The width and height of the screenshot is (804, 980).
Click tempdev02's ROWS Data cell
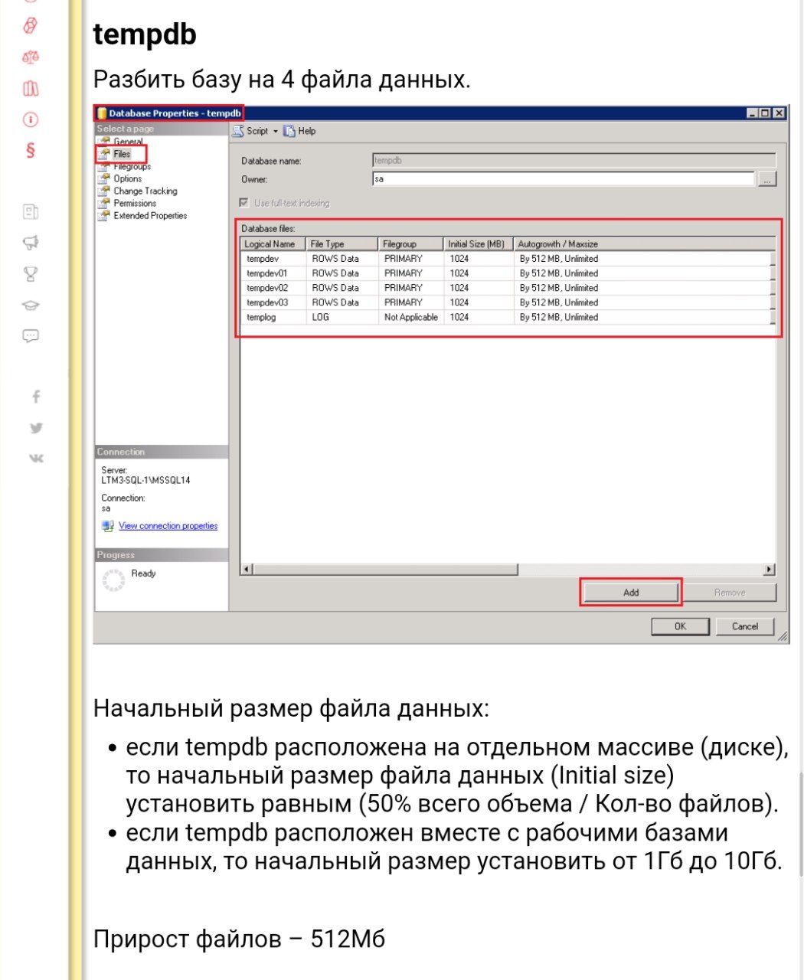(342, 288)
